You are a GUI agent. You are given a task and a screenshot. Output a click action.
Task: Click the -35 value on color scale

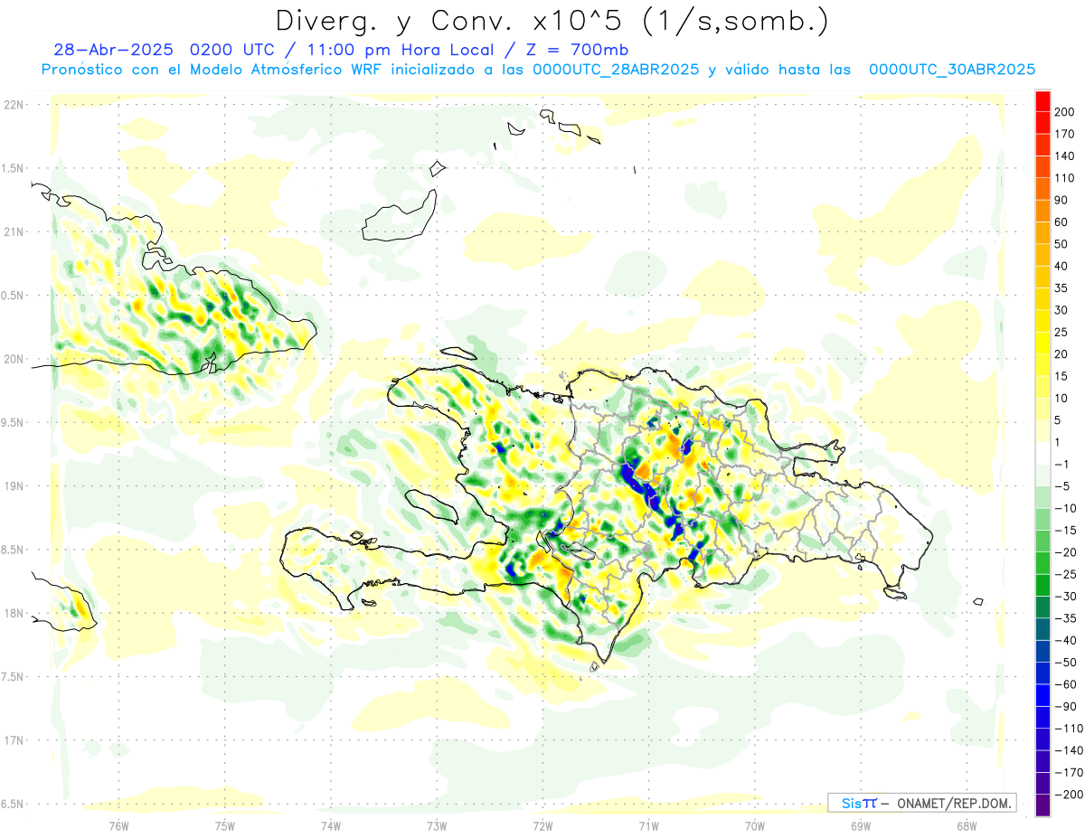tap(1064, 618)
